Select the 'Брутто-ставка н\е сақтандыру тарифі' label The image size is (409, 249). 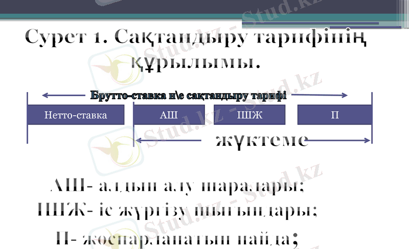click(188, 96)
